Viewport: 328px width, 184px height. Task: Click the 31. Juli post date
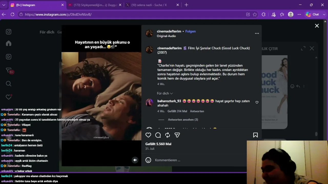click(x=150, y=148)
